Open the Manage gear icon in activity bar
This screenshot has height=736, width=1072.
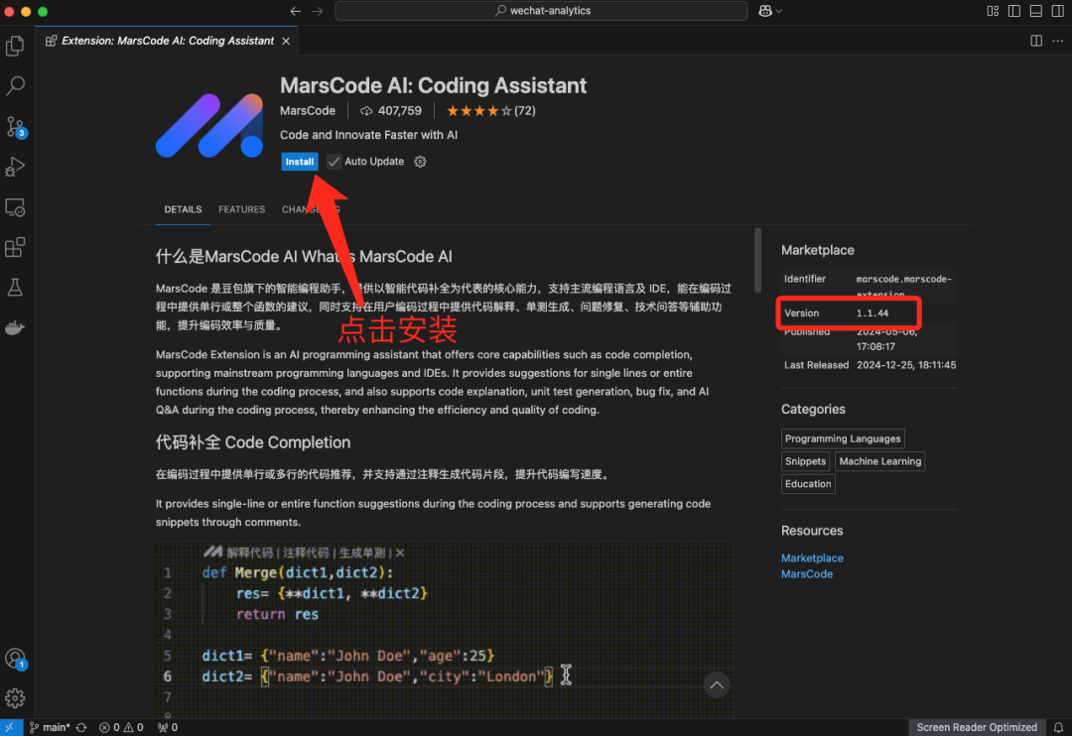click(15, 698)
